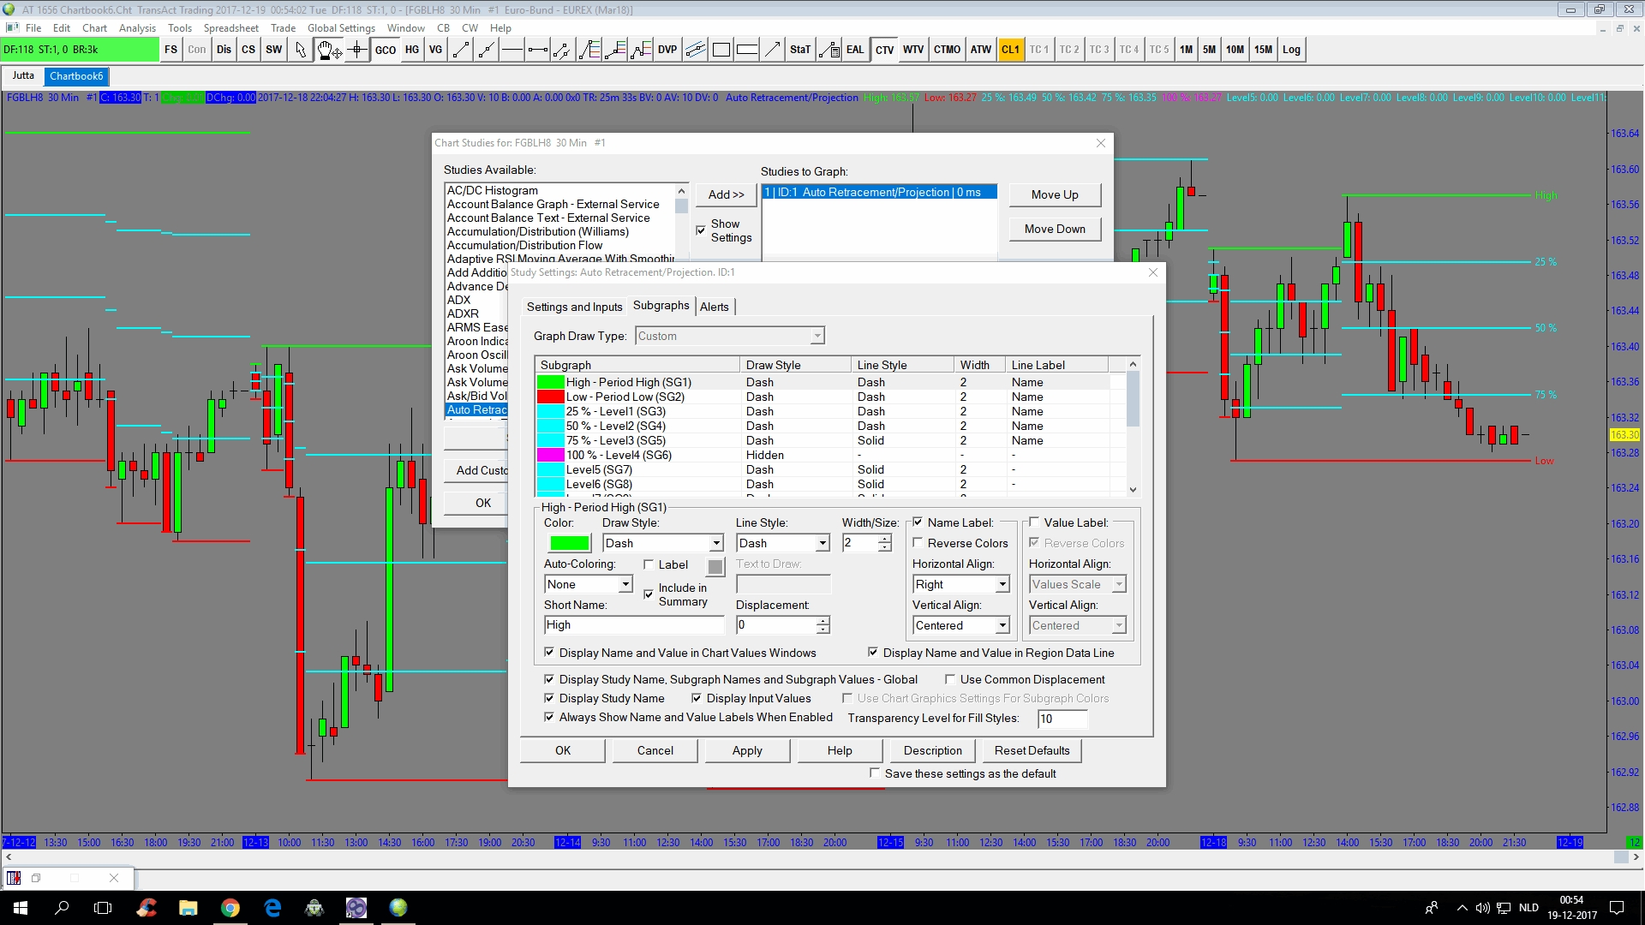Click the CTV toolbar button
Image resolution: width=1645 pixels, height=925 pixels.
coord(885,50)
